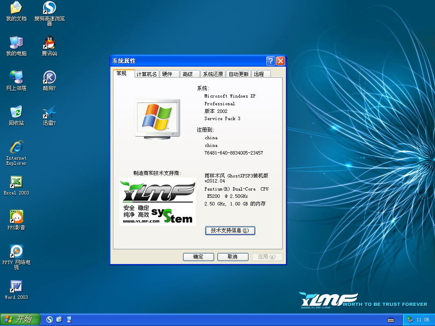
Task: Open the 自动更新 tab
Action: tap(238, 74)
